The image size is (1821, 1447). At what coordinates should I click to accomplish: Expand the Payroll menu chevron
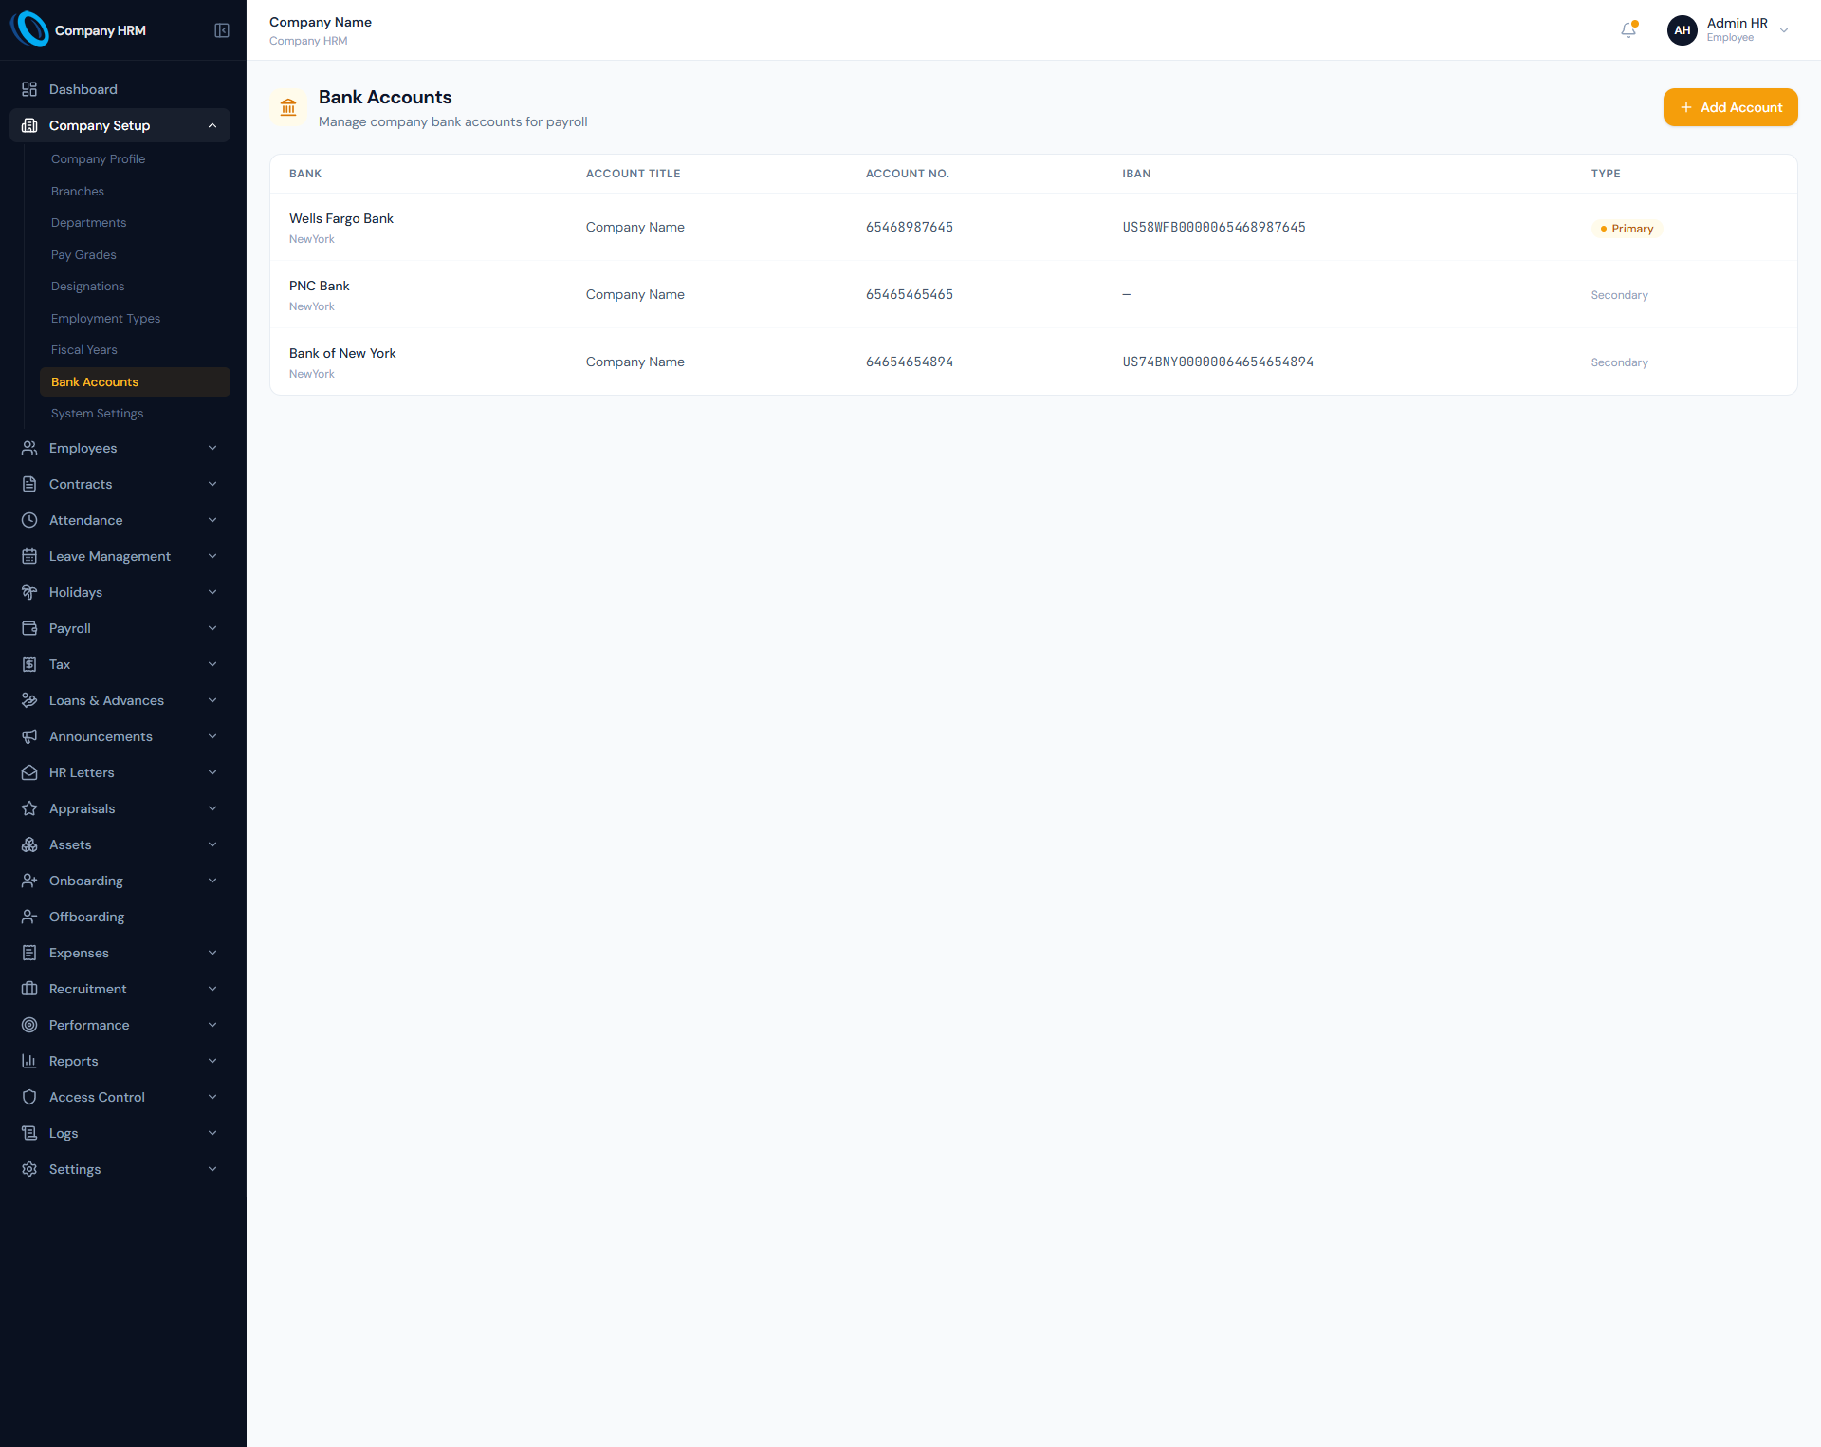point(212,628)
